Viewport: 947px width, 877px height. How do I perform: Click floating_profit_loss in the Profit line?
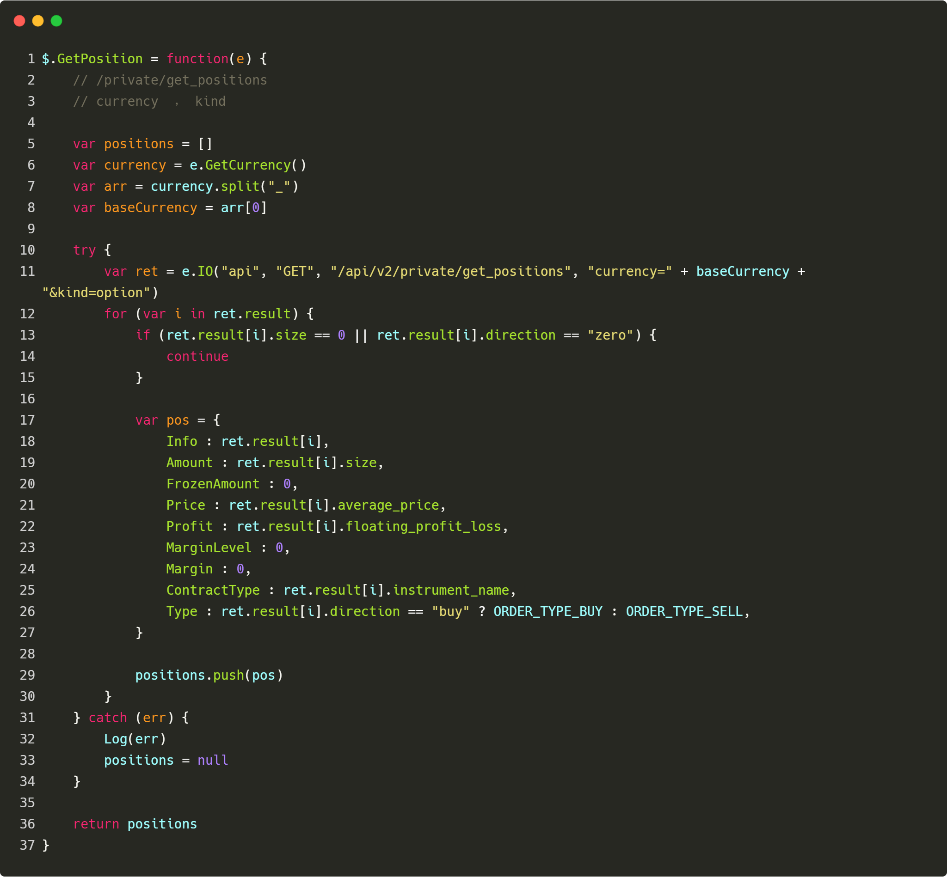(x=423, y=527)
